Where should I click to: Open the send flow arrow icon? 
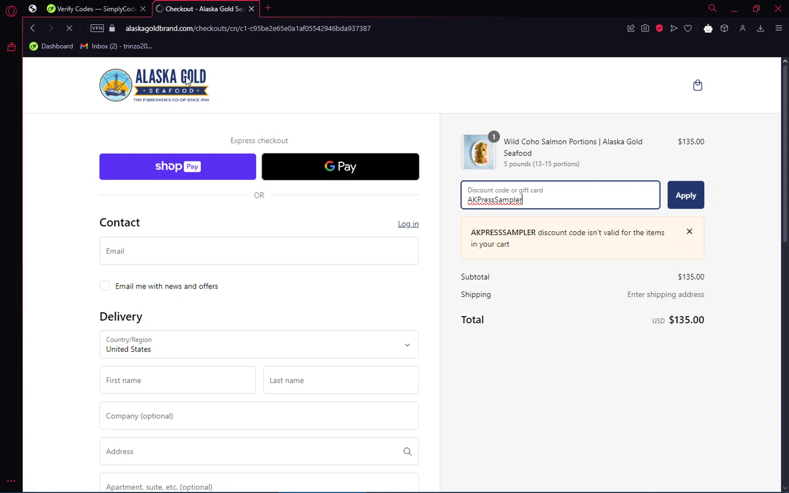(674, 28)
